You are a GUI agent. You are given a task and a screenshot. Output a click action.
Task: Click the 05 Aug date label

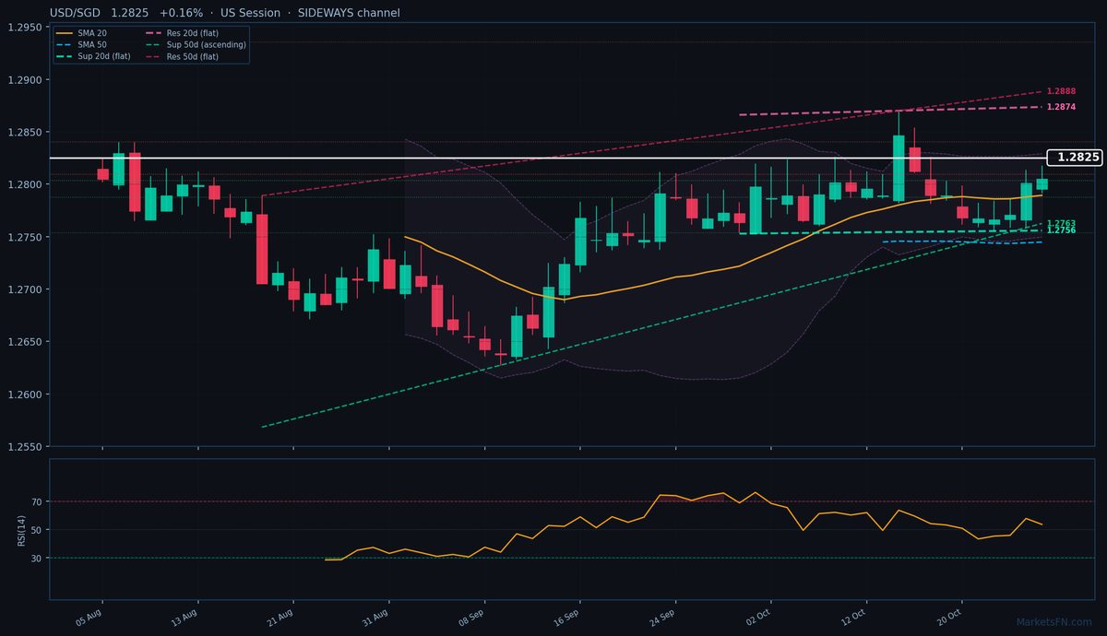(89, 616)
